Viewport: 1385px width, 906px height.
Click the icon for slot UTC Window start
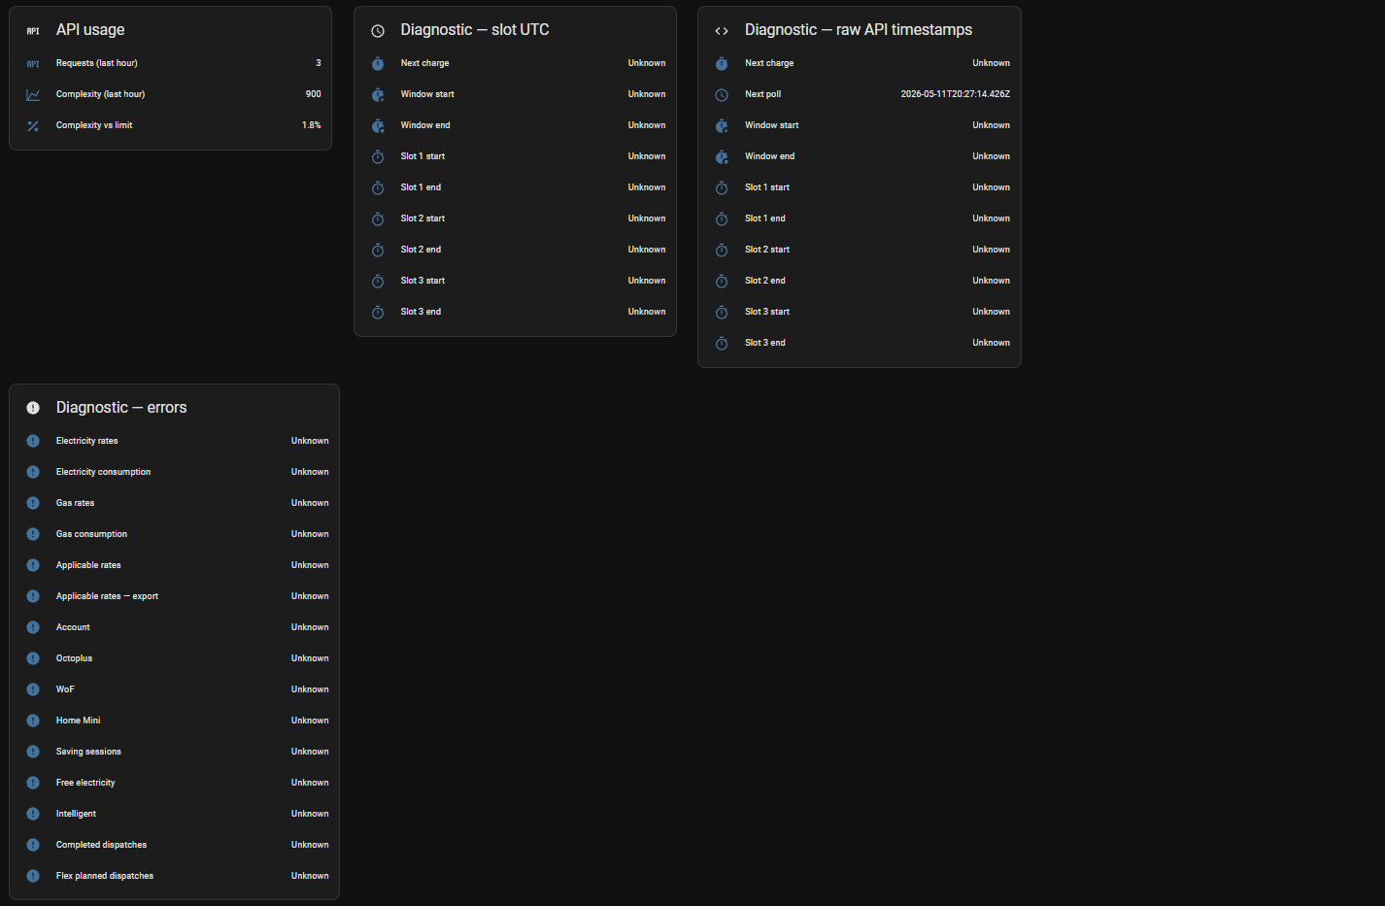(x=378, y=94)
